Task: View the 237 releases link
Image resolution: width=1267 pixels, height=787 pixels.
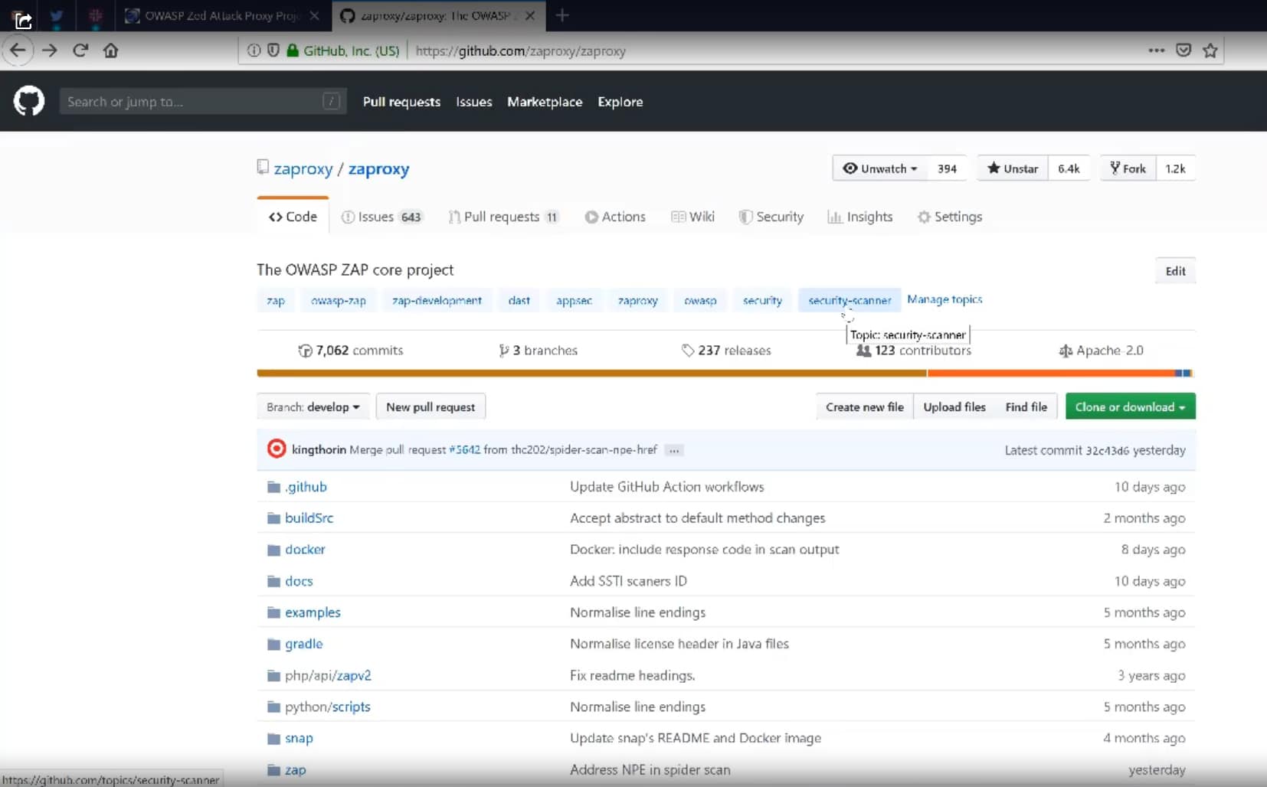Action: click(726, 351)
